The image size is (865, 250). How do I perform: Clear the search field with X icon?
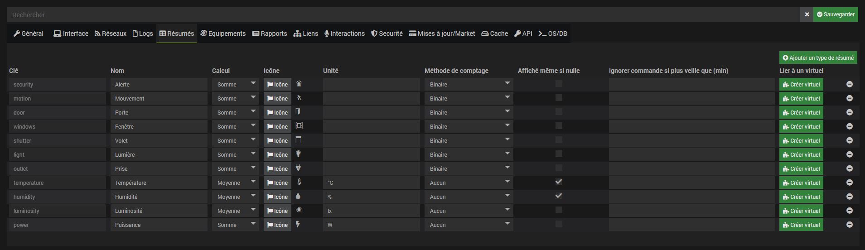807,14
